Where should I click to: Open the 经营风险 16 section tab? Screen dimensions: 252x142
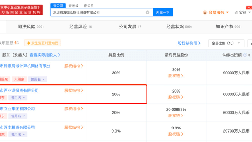click(x=80, y=27)
